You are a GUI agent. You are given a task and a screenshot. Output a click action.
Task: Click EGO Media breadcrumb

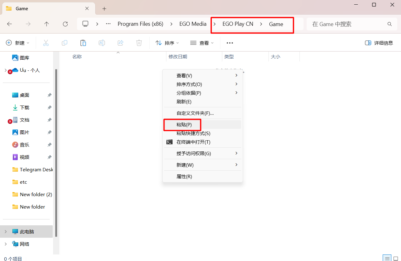coord(193,24)
